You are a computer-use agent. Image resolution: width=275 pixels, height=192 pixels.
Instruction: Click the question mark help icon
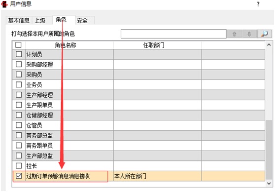coord(258,4)
